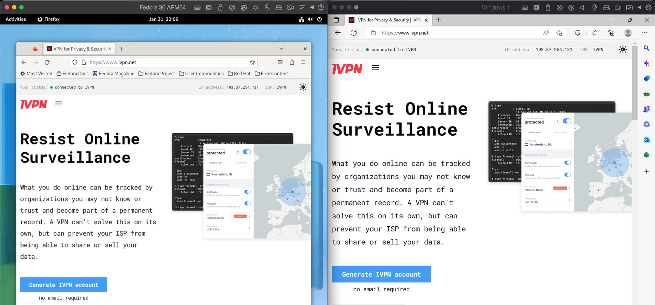Click the keyboard icon in the Fedora VM toolbar

coord(197,7)
